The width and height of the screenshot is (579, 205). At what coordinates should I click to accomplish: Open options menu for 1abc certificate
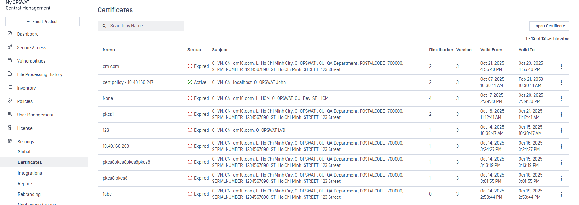pyautogui.click(x=561, y=194)
